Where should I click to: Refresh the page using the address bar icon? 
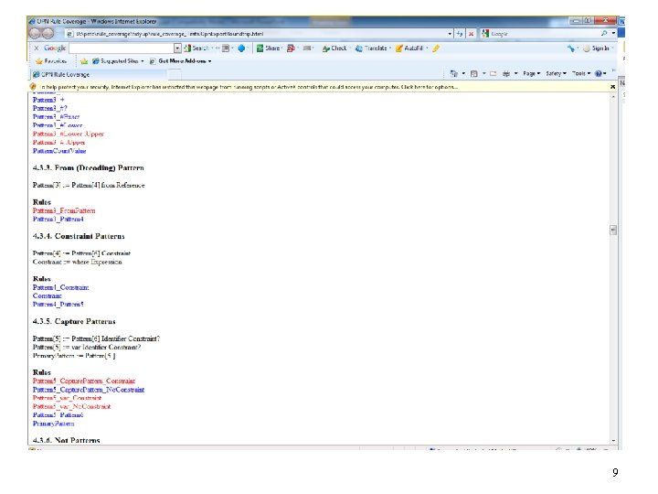[x=460, y=34]
